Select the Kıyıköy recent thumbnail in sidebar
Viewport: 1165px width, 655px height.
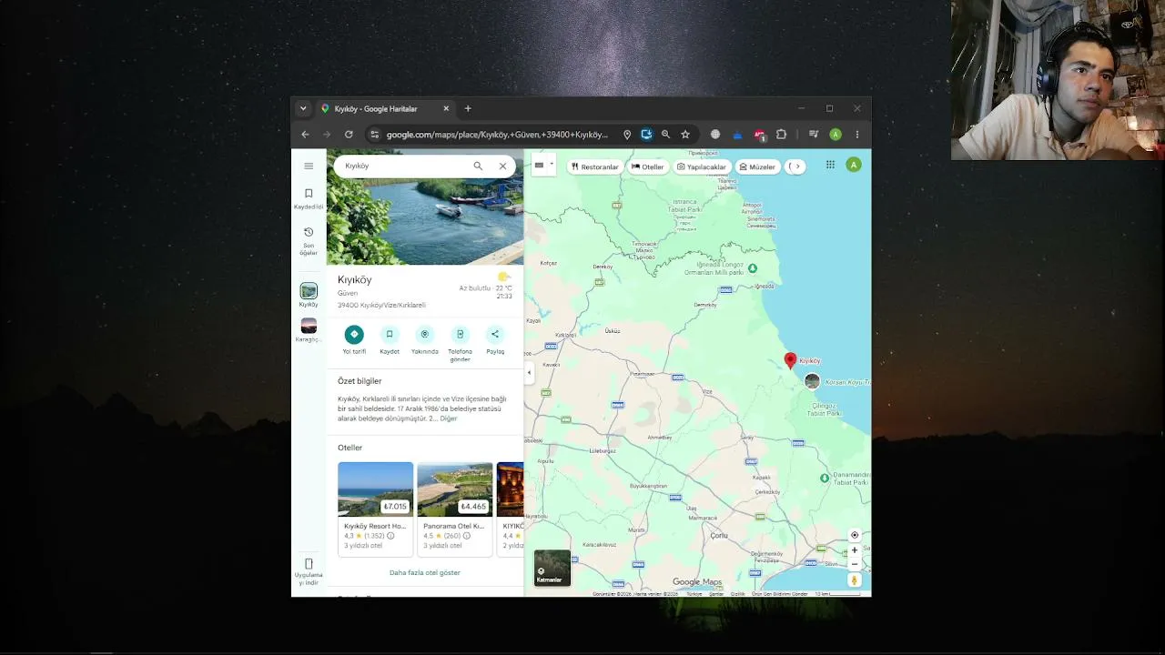pos(309,291)
